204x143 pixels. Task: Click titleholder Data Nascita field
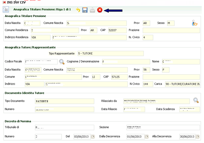[32, 23]
